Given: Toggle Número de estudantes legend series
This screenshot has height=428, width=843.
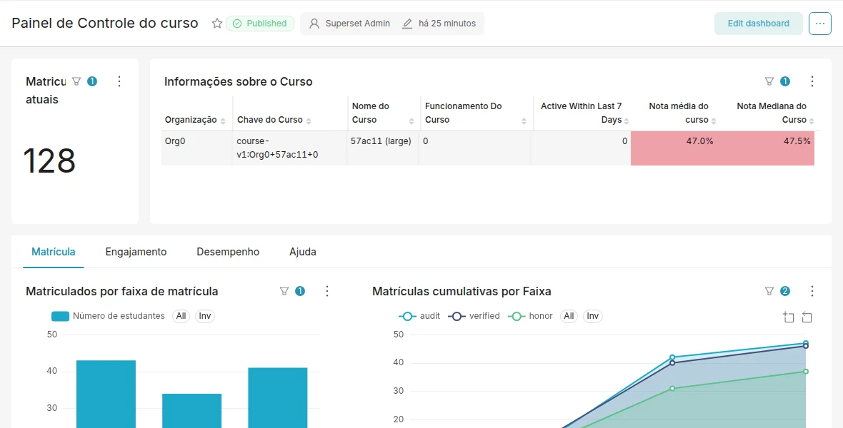Looking at the screenshot, I should click(108, 316).
